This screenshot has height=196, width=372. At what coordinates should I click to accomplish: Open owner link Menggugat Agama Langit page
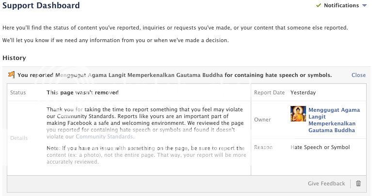[x=332, y=120]
